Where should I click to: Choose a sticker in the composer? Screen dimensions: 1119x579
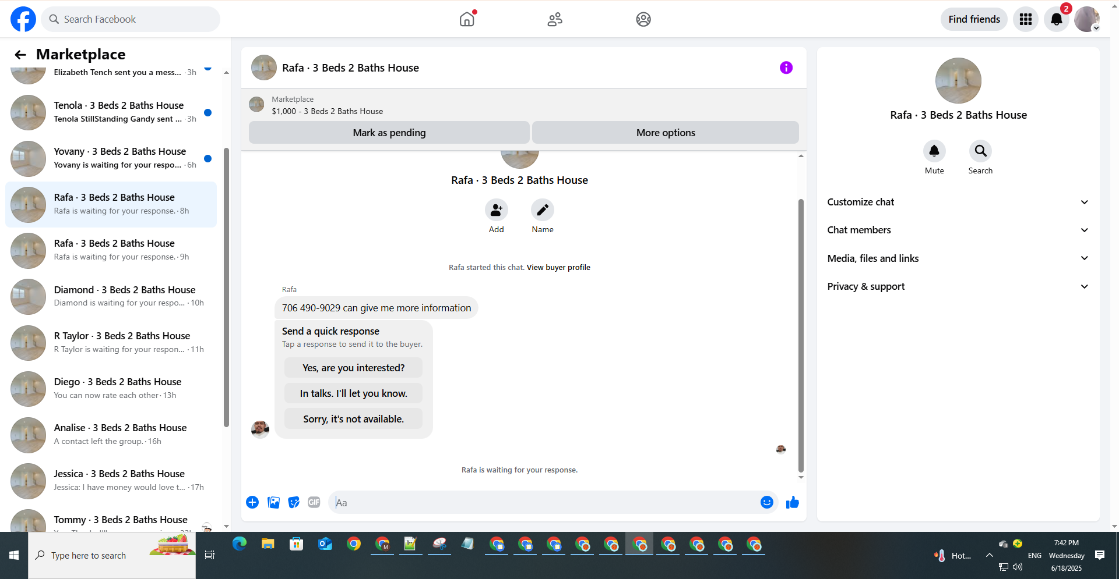coord(294,502)
